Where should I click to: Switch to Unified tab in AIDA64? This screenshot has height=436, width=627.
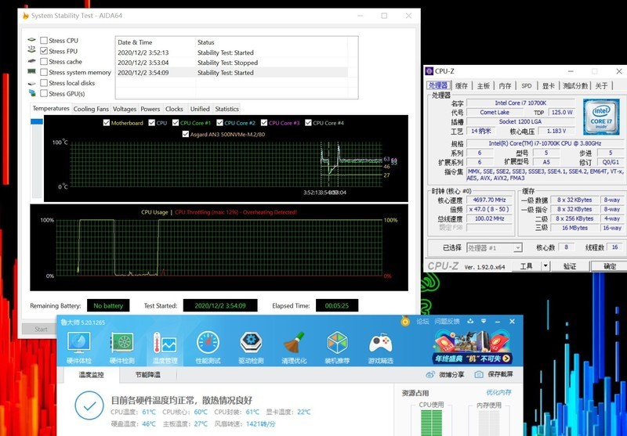coord(200,109)
